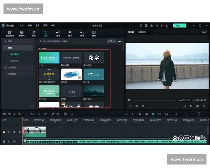210x168 pixels.
Task: Open the 全部 filter dropdown
Action: (x=111, y=41)
